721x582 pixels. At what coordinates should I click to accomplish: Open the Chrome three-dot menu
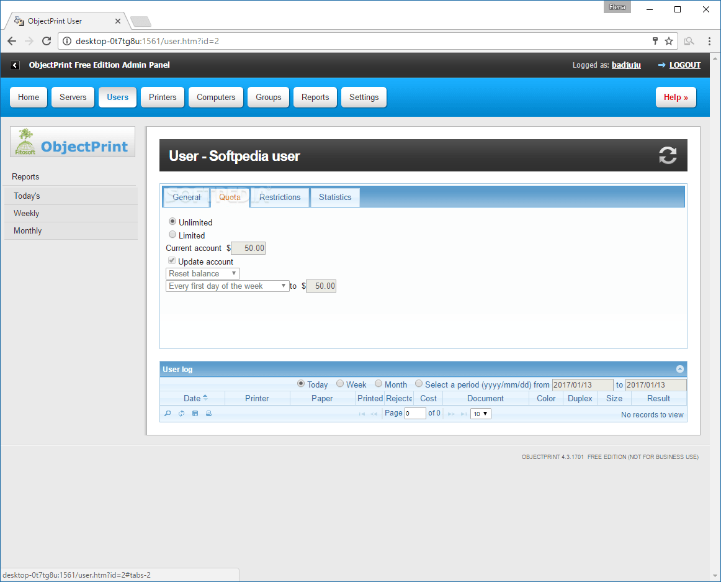click(x=709, y=41)
